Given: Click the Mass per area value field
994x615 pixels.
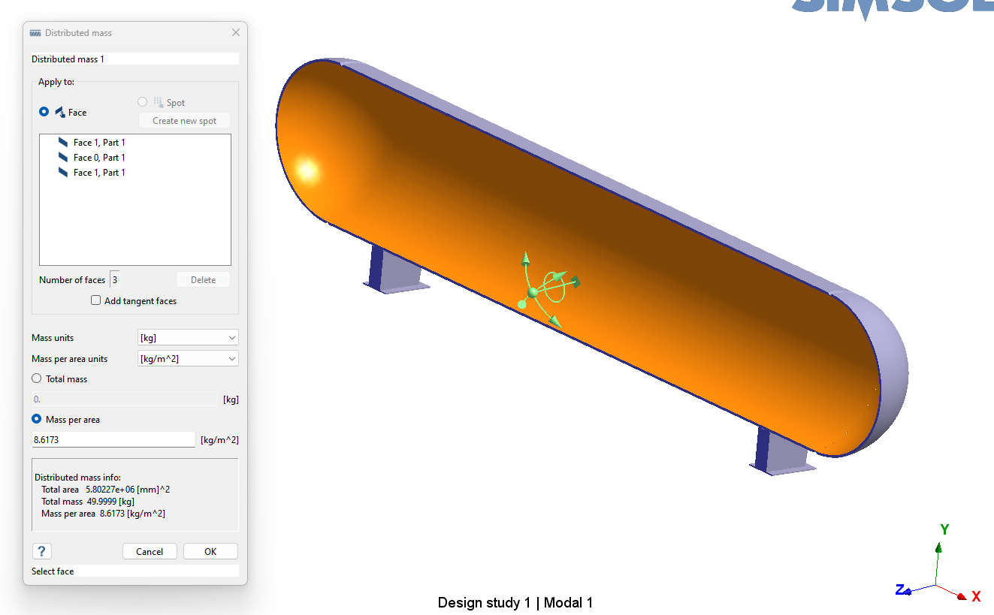Looking at the screenshot, I should point(113,439).
